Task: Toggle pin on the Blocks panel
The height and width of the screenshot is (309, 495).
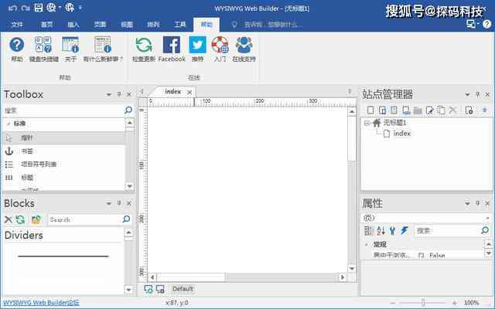Action: pos(119,203)
